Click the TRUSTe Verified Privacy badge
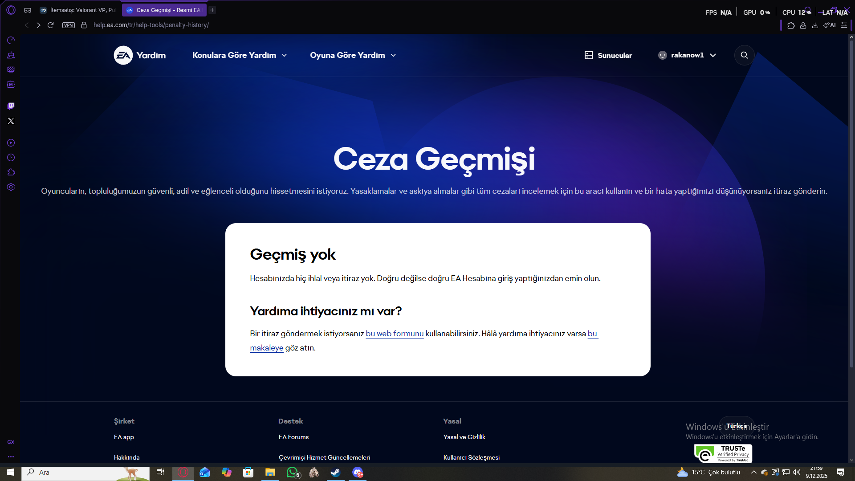The height and width of the screenshot is (481, 855). point(723,454)
